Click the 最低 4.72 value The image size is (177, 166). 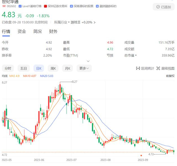(110, 49)
